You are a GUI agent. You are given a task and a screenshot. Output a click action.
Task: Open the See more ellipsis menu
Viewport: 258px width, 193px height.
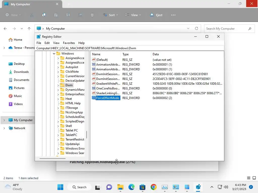[173, 15]
